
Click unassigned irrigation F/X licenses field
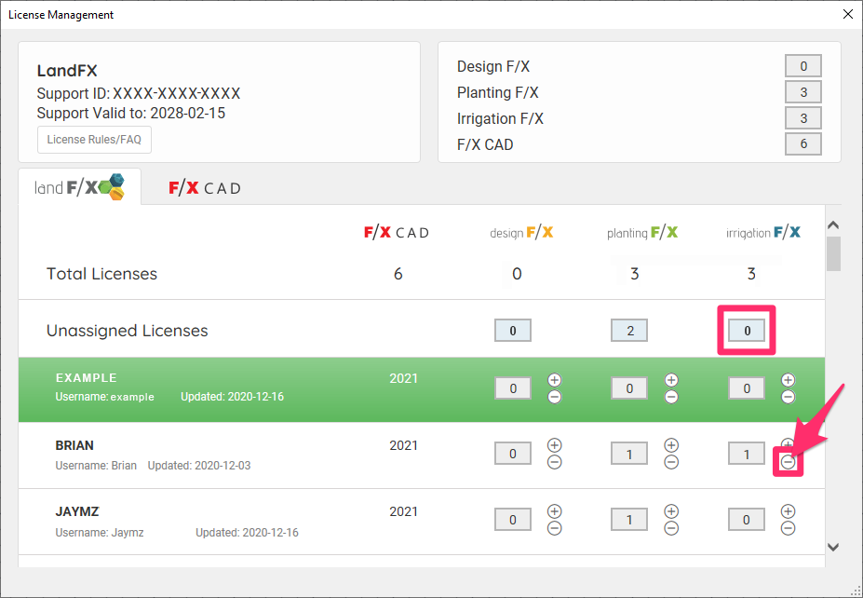tap(747, 331)
